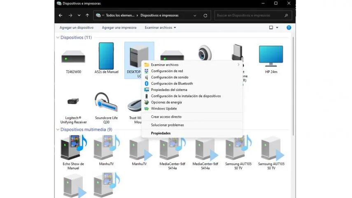The width and height of the screenshot is (352, 198).
Task: Select the HP 24m monitor icon
Action: pos(271,56)
